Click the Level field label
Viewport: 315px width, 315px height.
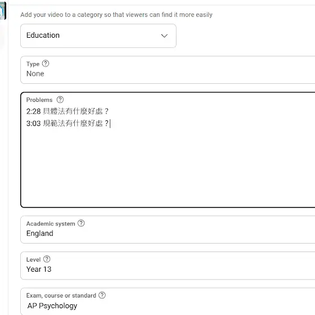33,259
